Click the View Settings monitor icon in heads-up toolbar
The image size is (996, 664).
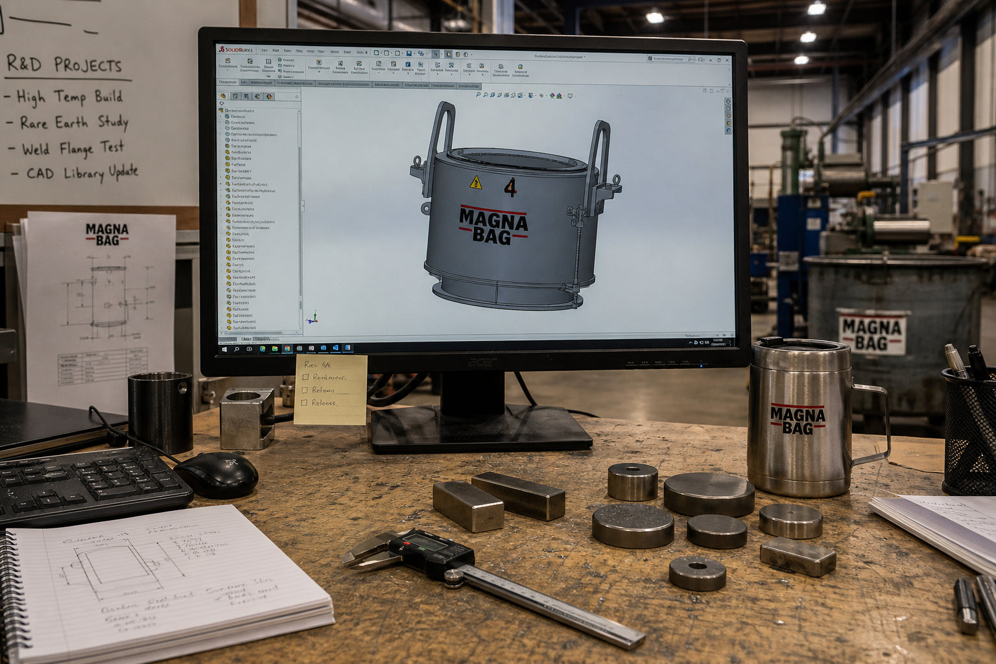570,96
